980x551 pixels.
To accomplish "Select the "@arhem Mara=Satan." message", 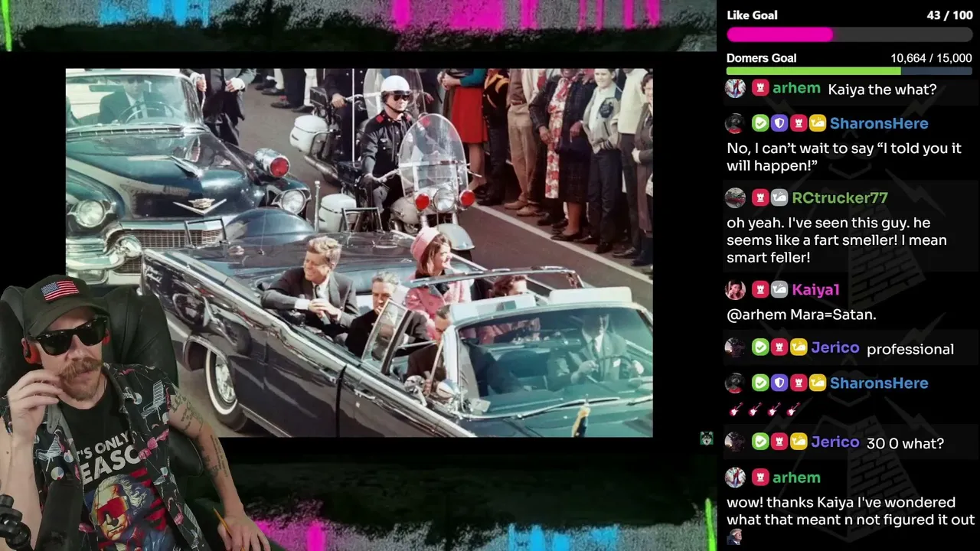I will pyautogui.click(x=801, y=315).
